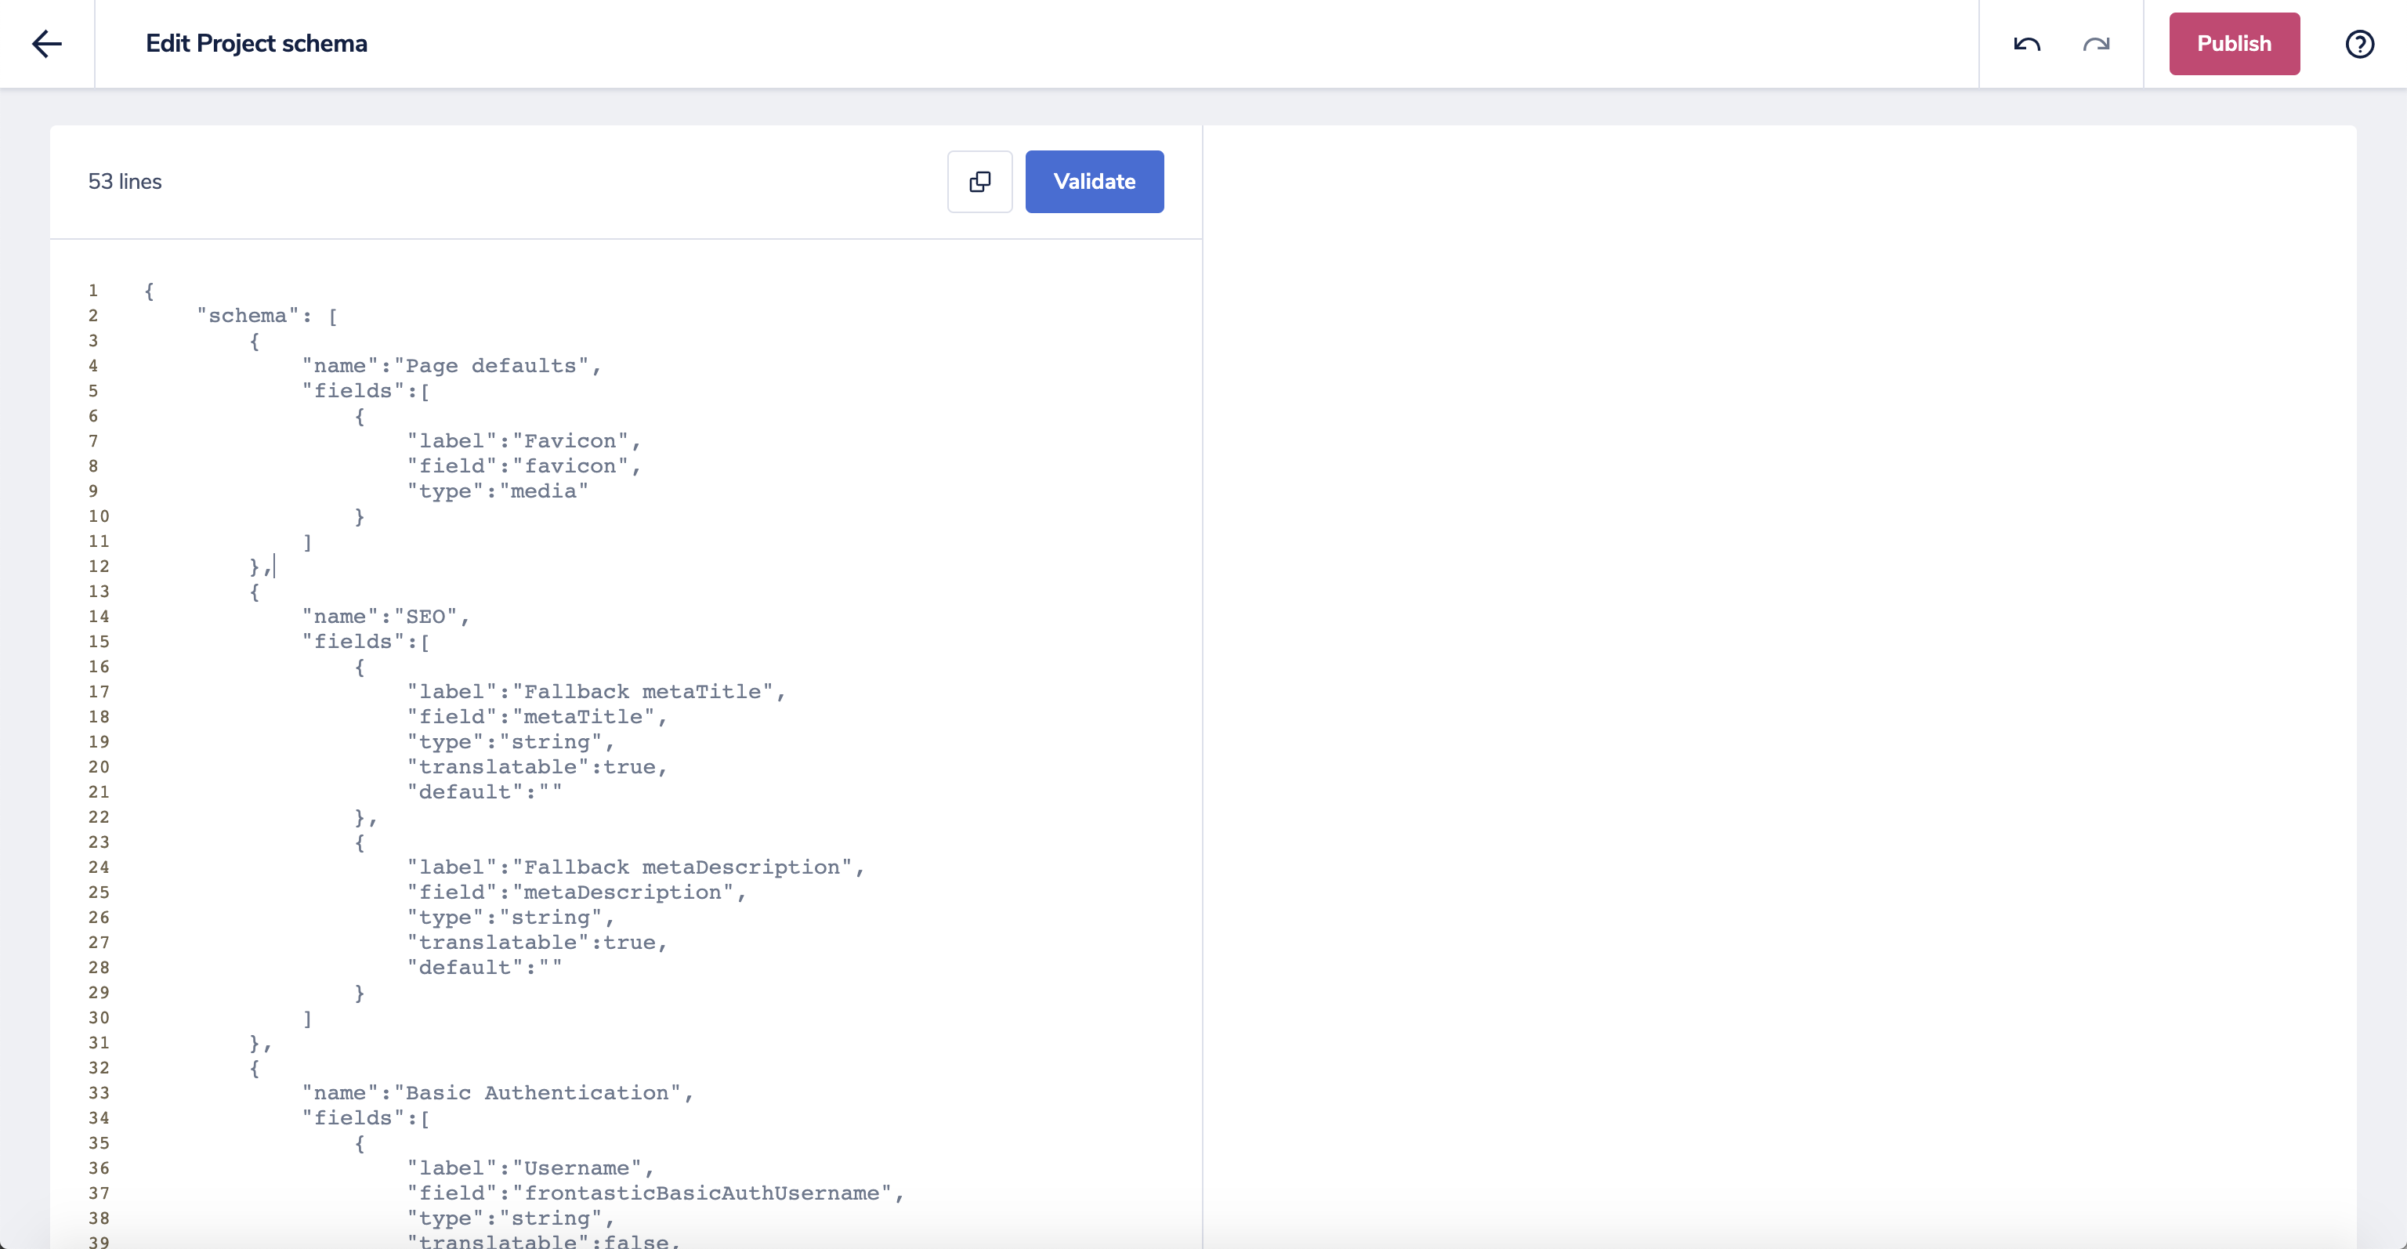This screenshot has height=1249, width=2407.
Task: Click the back arrow icon
Action: pos(47,44)
